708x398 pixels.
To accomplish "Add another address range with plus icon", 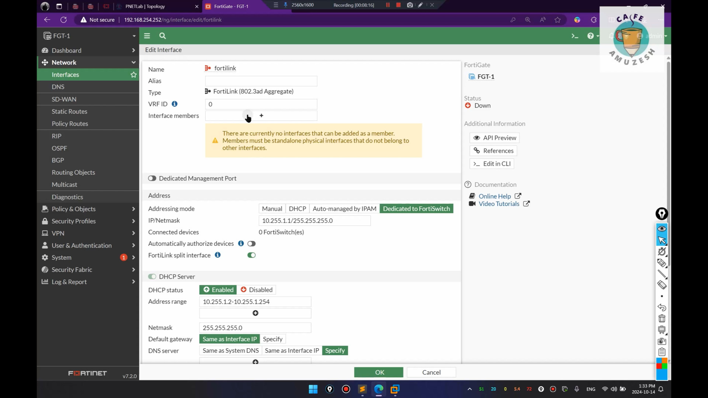I will point(255,313).
